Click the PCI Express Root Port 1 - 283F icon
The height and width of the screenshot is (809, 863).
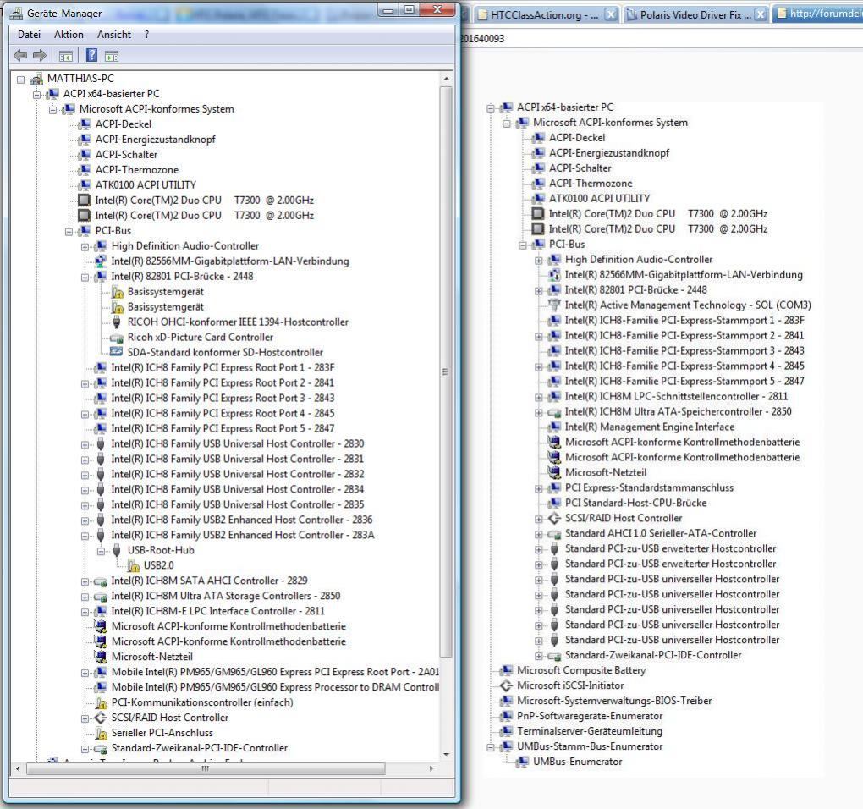(100, 367)
